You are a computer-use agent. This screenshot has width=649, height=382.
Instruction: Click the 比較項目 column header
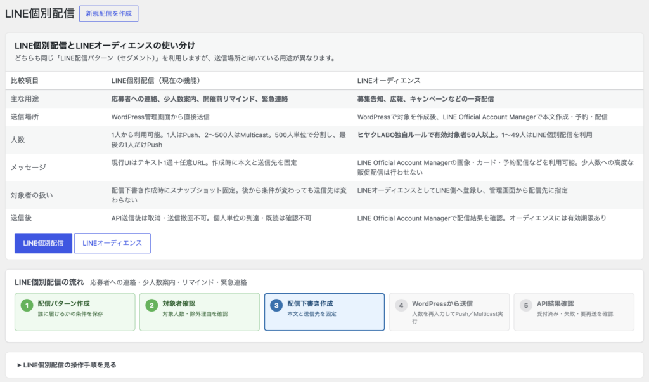point(25,81)
